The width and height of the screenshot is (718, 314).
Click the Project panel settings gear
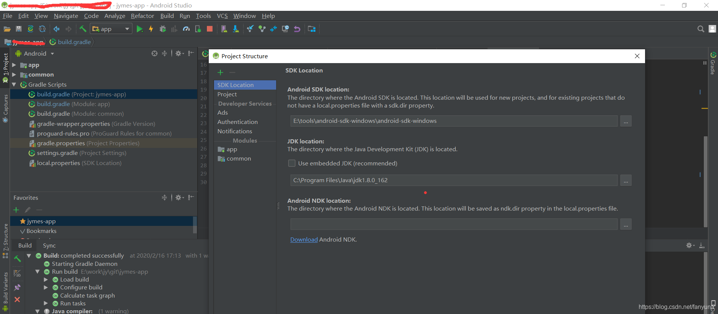[179, 53]
